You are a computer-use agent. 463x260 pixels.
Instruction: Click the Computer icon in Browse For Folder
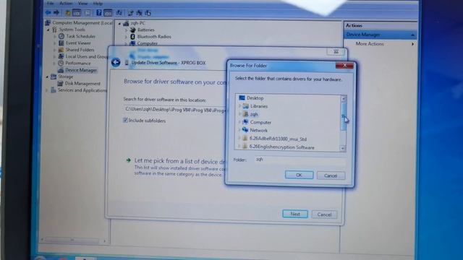[x=245, y=122]
